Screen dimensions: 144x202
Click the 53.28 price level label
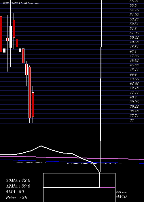pos(134,19)
